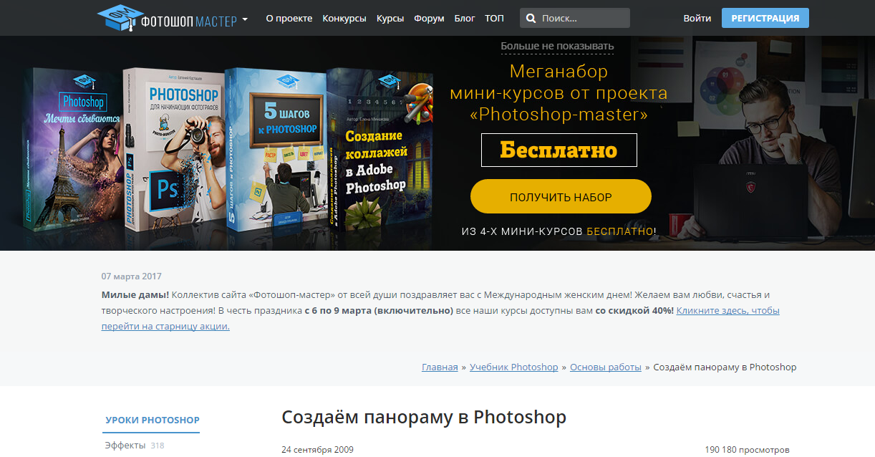Select ТОП in the navigation bar
This screenshot has height=457, width=875.
click(494, 18)
